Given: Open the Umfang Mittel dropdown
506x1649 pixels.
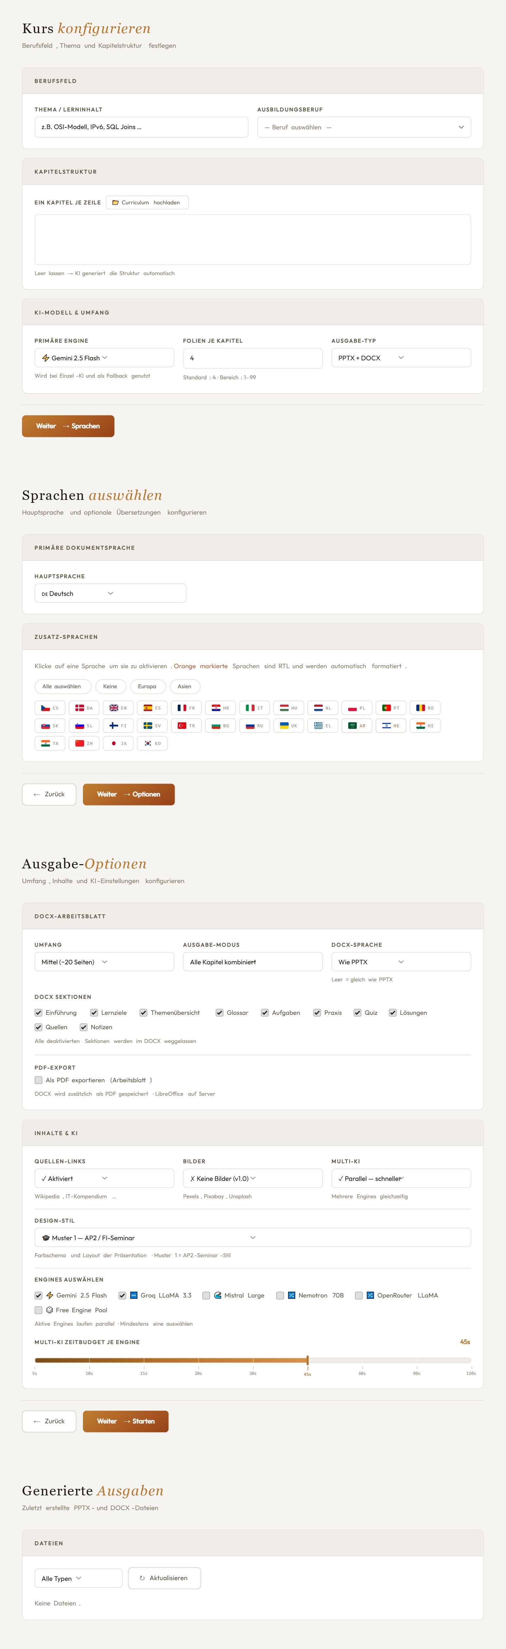Looking at the screenshot, I should [x=104, y=962].
